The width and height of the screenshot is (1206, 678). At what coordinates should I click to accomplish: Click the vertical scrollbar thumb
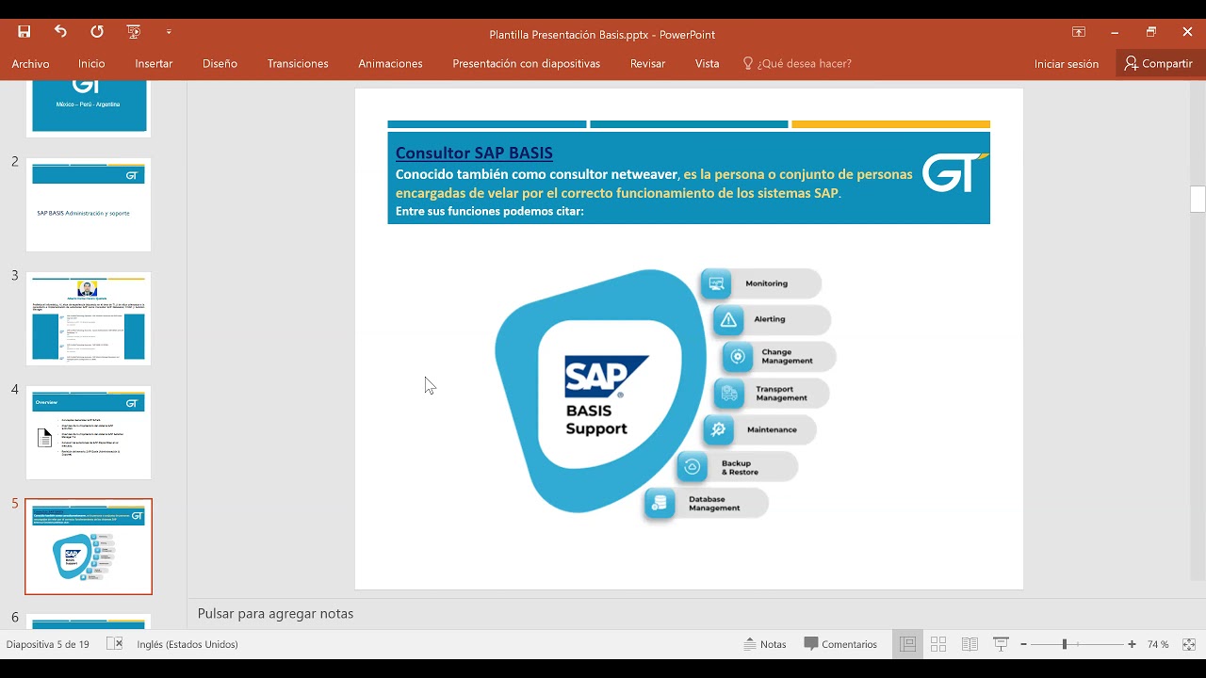[1198, 200]
